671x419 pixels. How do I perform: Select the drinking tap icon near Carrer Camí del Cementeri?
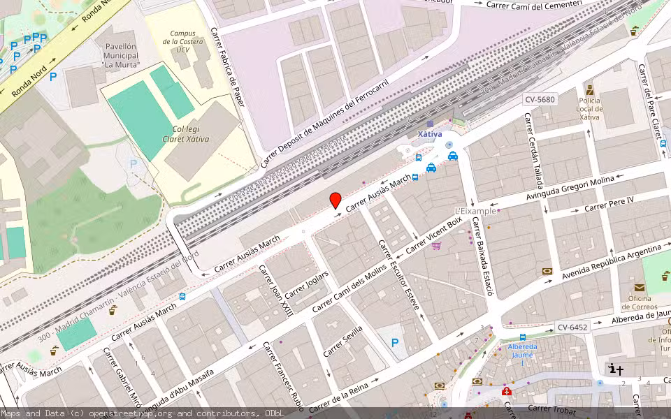pyautogui.click(x=634, y=31)
